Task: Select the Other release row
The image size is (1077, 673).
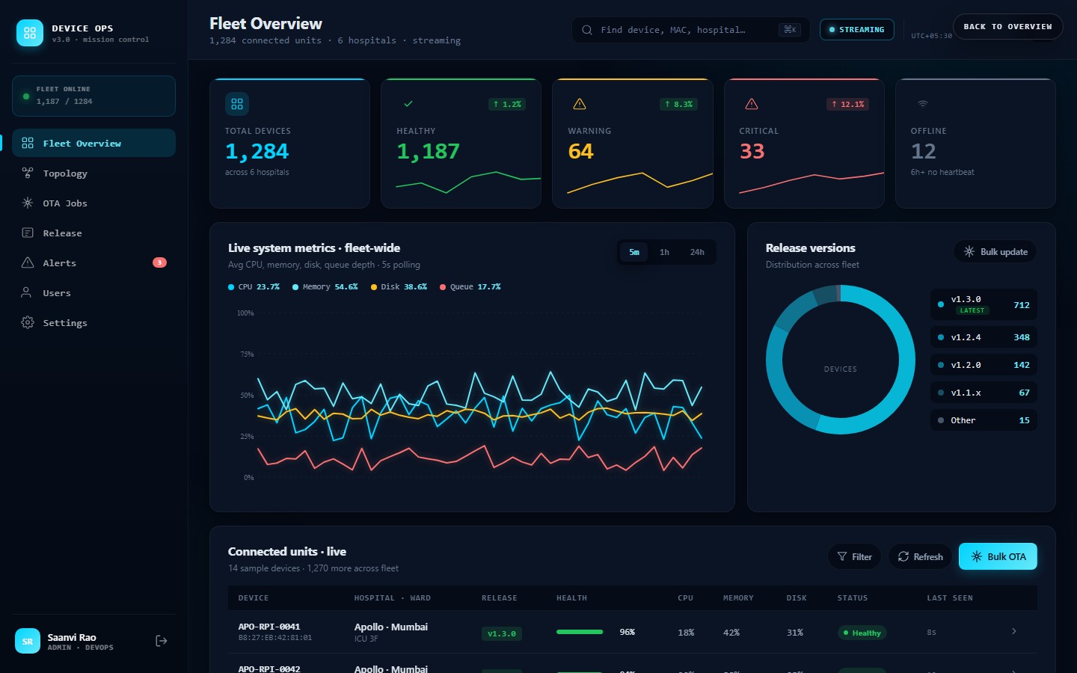Action: 984,420
